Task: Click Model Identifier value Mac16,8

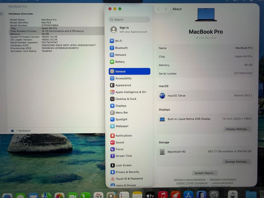Action: point(46,23)
